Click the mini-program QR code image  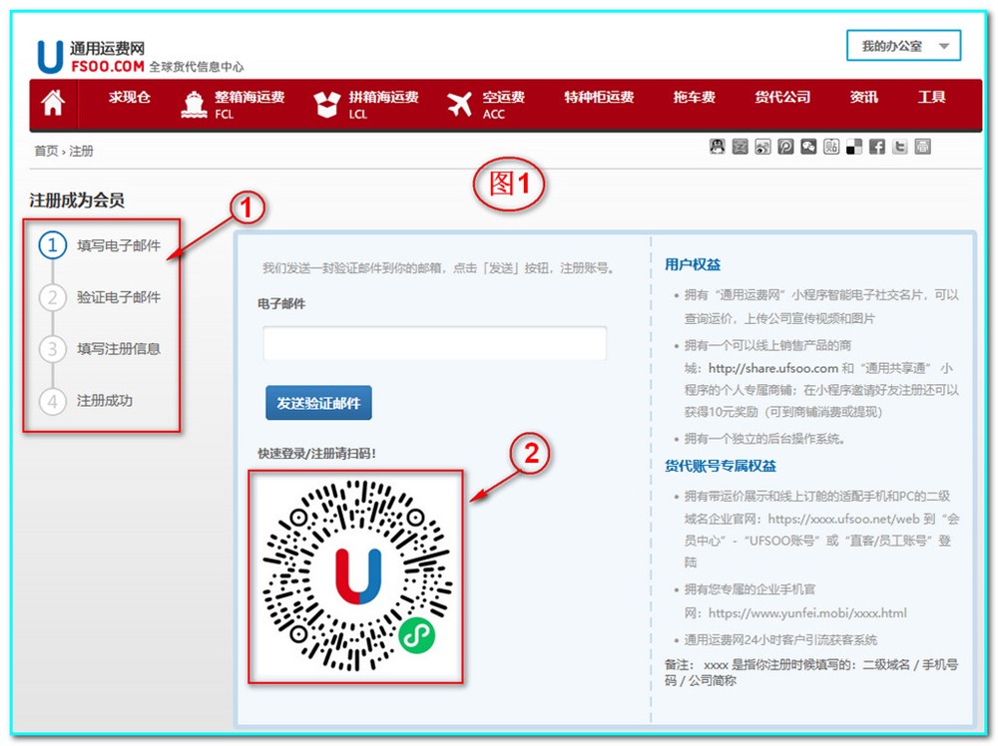pos(356,576)
